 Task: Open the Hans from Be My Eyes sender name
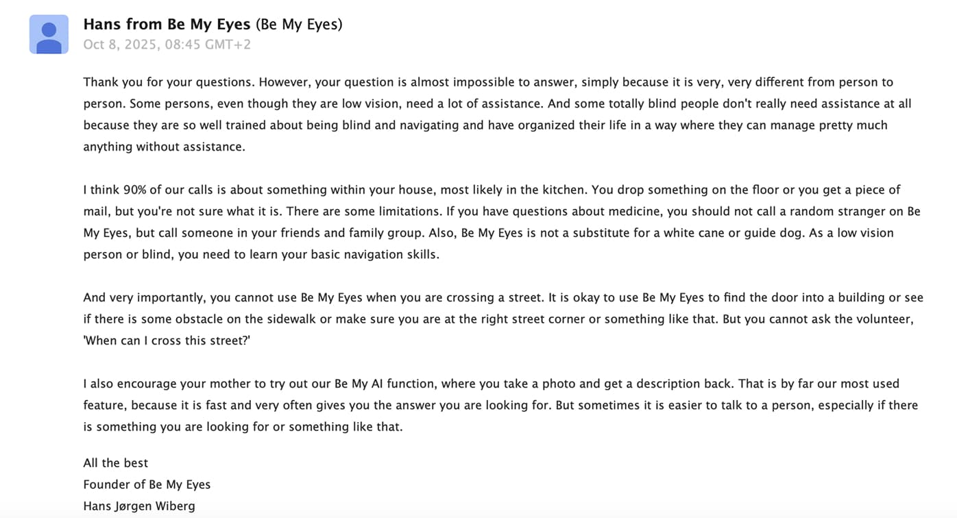[x=167, y=25]
